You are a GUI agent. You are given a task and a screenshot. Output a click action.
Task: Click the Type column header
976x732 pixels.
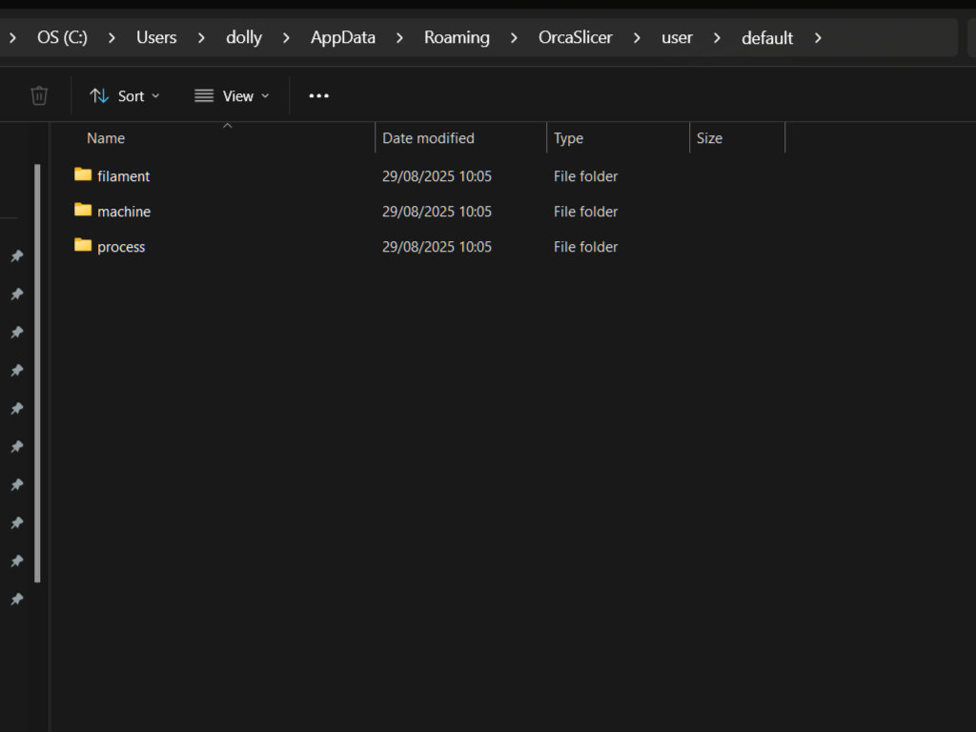[x=568, y=138]
